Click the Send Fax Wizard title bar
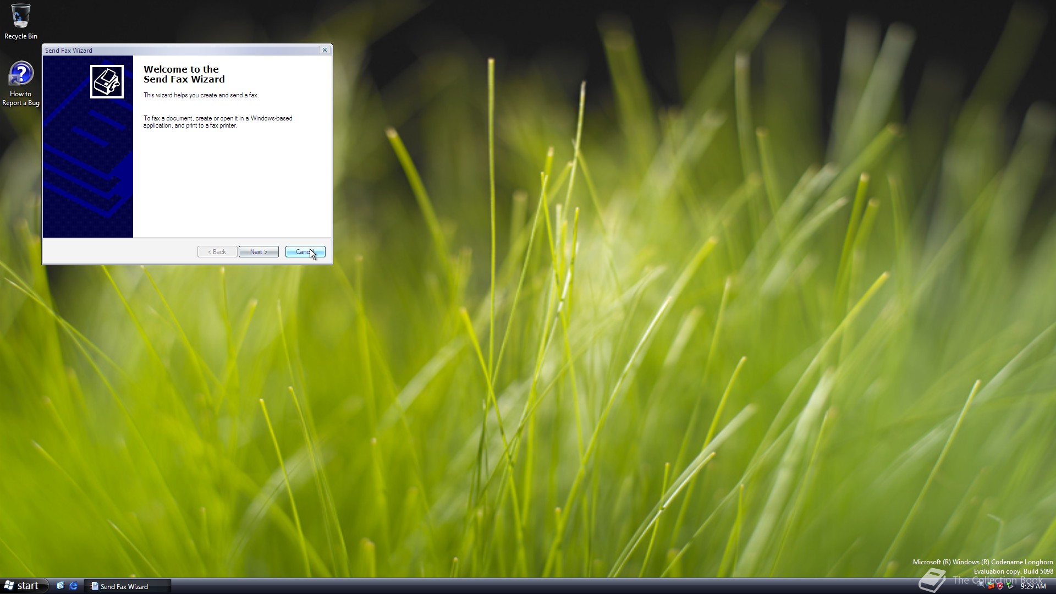The height and width of the screenshot is (594, 1056). (x=182, y=50)
